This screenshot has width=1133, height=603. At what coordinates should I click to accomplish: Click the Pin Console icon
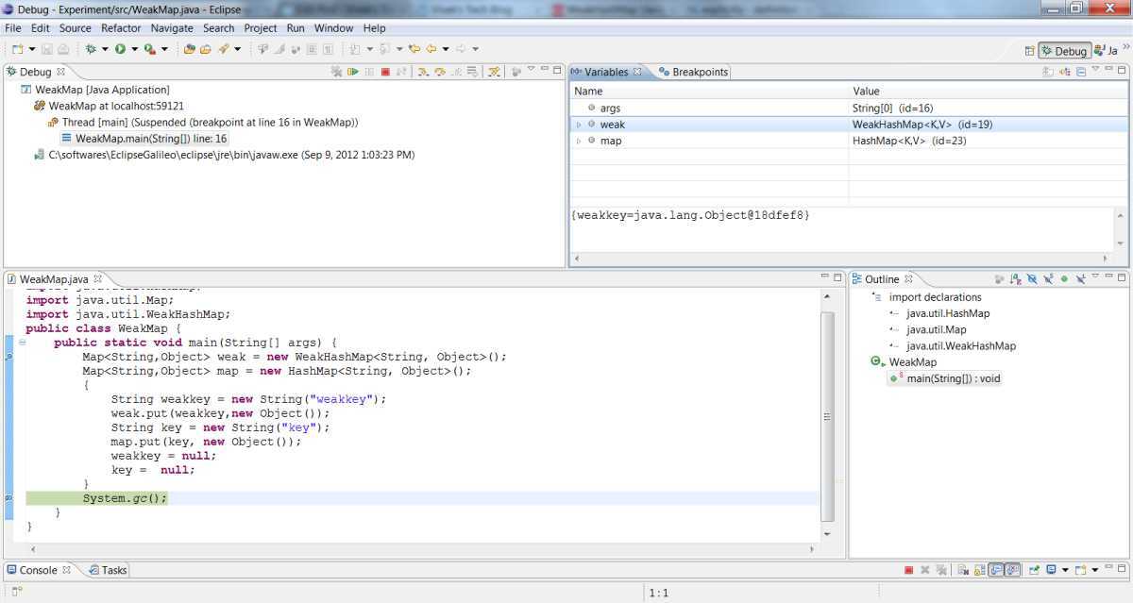tap(1034, 570)
